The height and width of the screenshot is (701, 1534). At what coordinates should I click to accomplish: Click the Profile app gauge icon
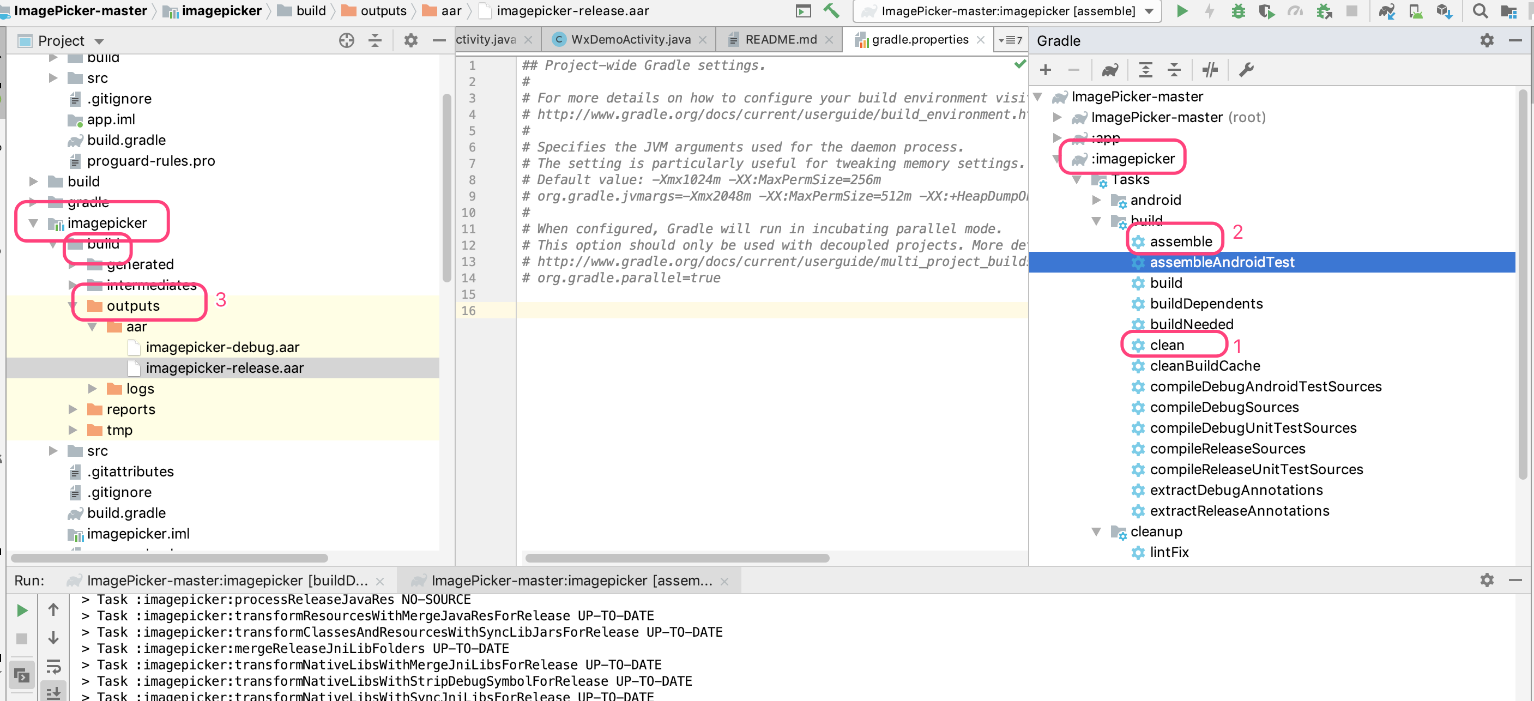coord(1295,11)
